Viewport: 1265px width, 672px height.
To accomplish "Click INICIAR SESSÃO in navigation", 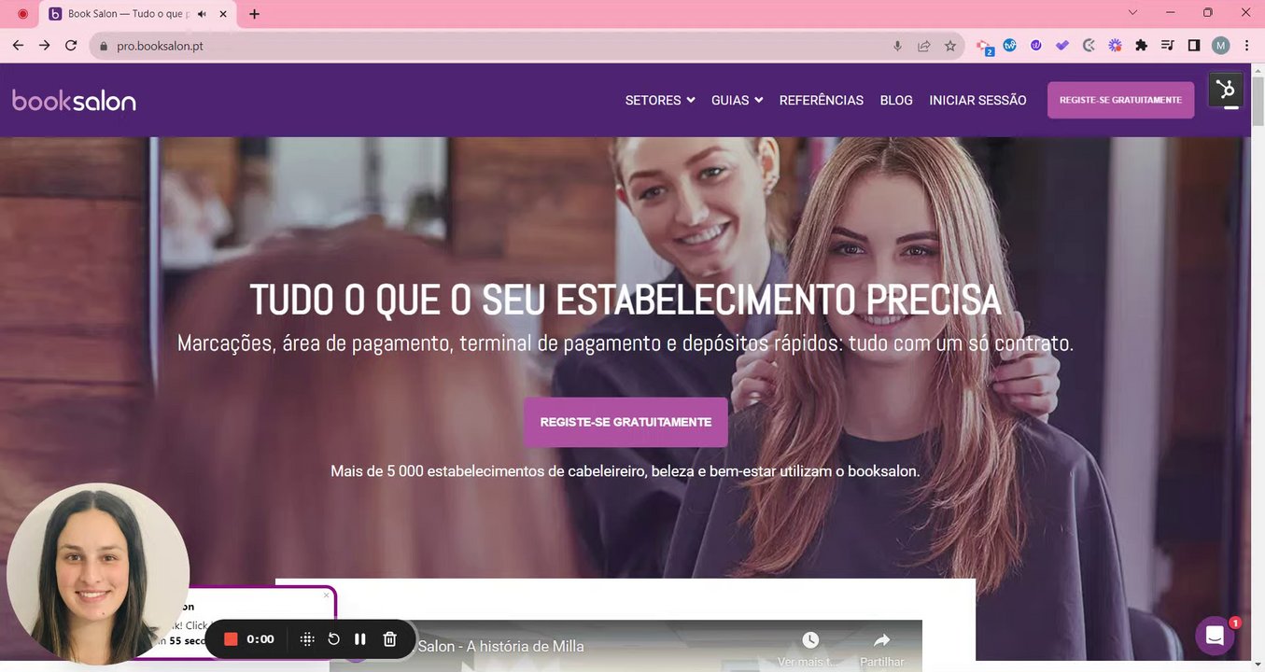I will click(977, 100).
